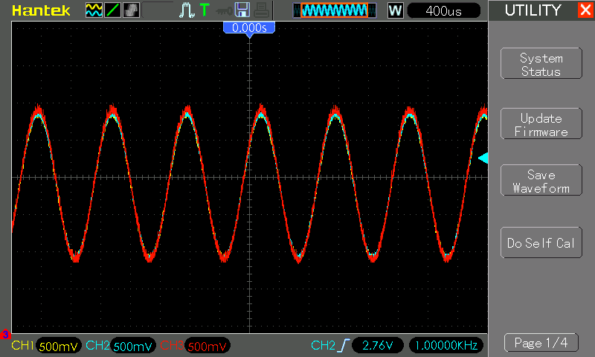
Task: Click the 1.00000KHz frequency readout
Action: [446, 345]
